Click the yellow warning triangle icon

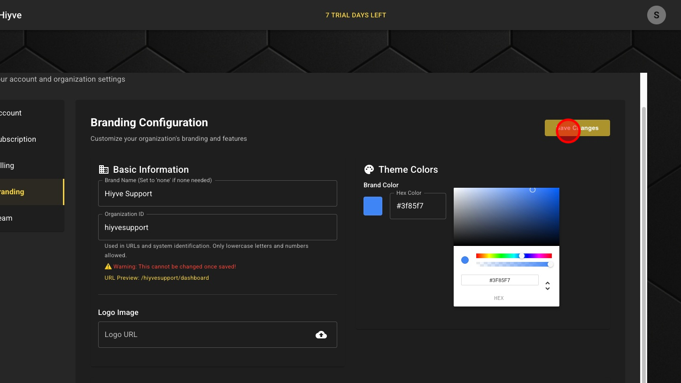pos(108,267)
